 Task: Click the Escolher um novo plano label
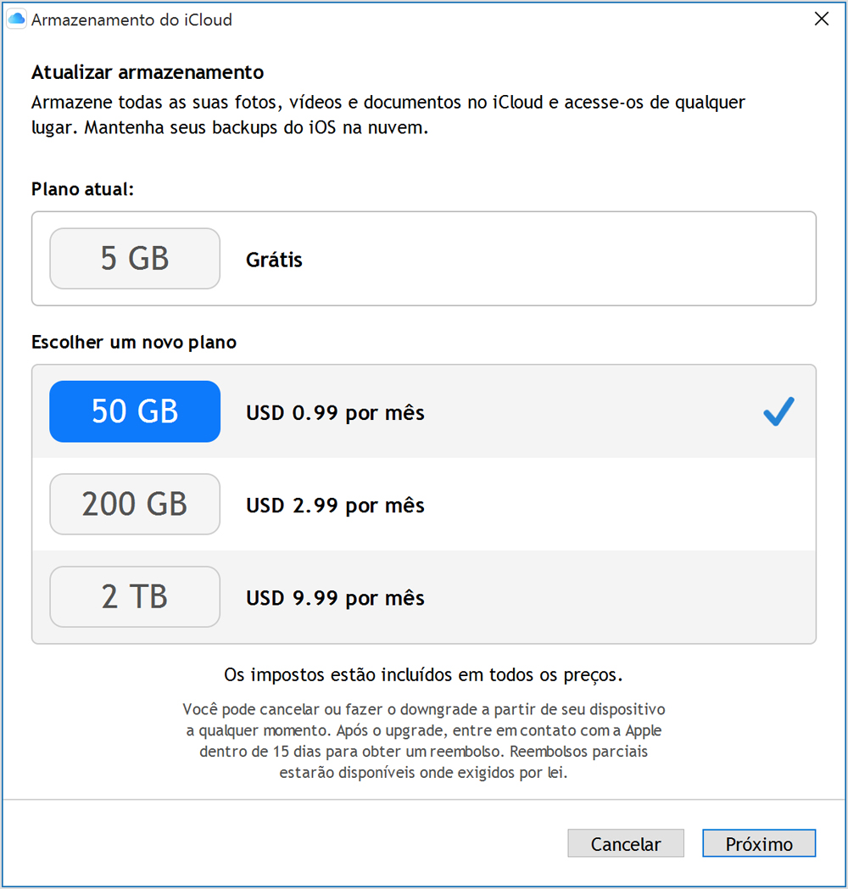click(134, 343)
